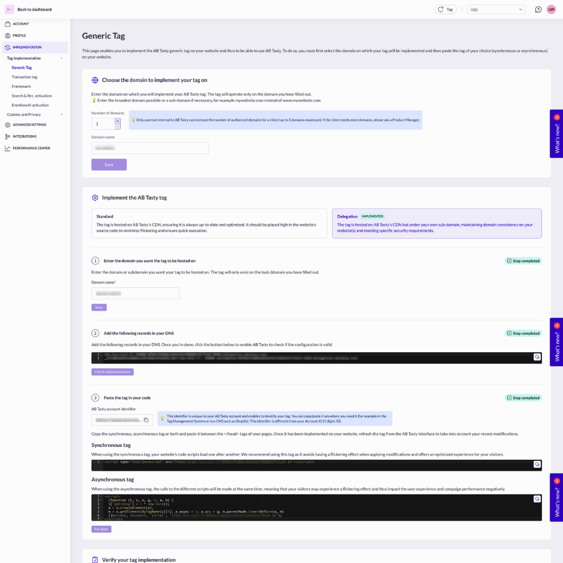
Task: Select the Delegation tag option
Action: pyautogui.click(x=436, y=223)
